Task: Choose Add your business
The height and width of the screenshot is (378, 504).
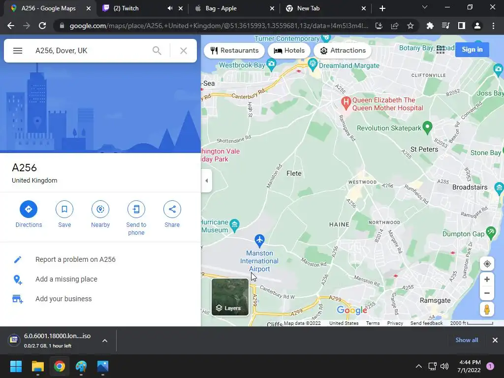Action: pyautogui.click(x=63, y=299)
